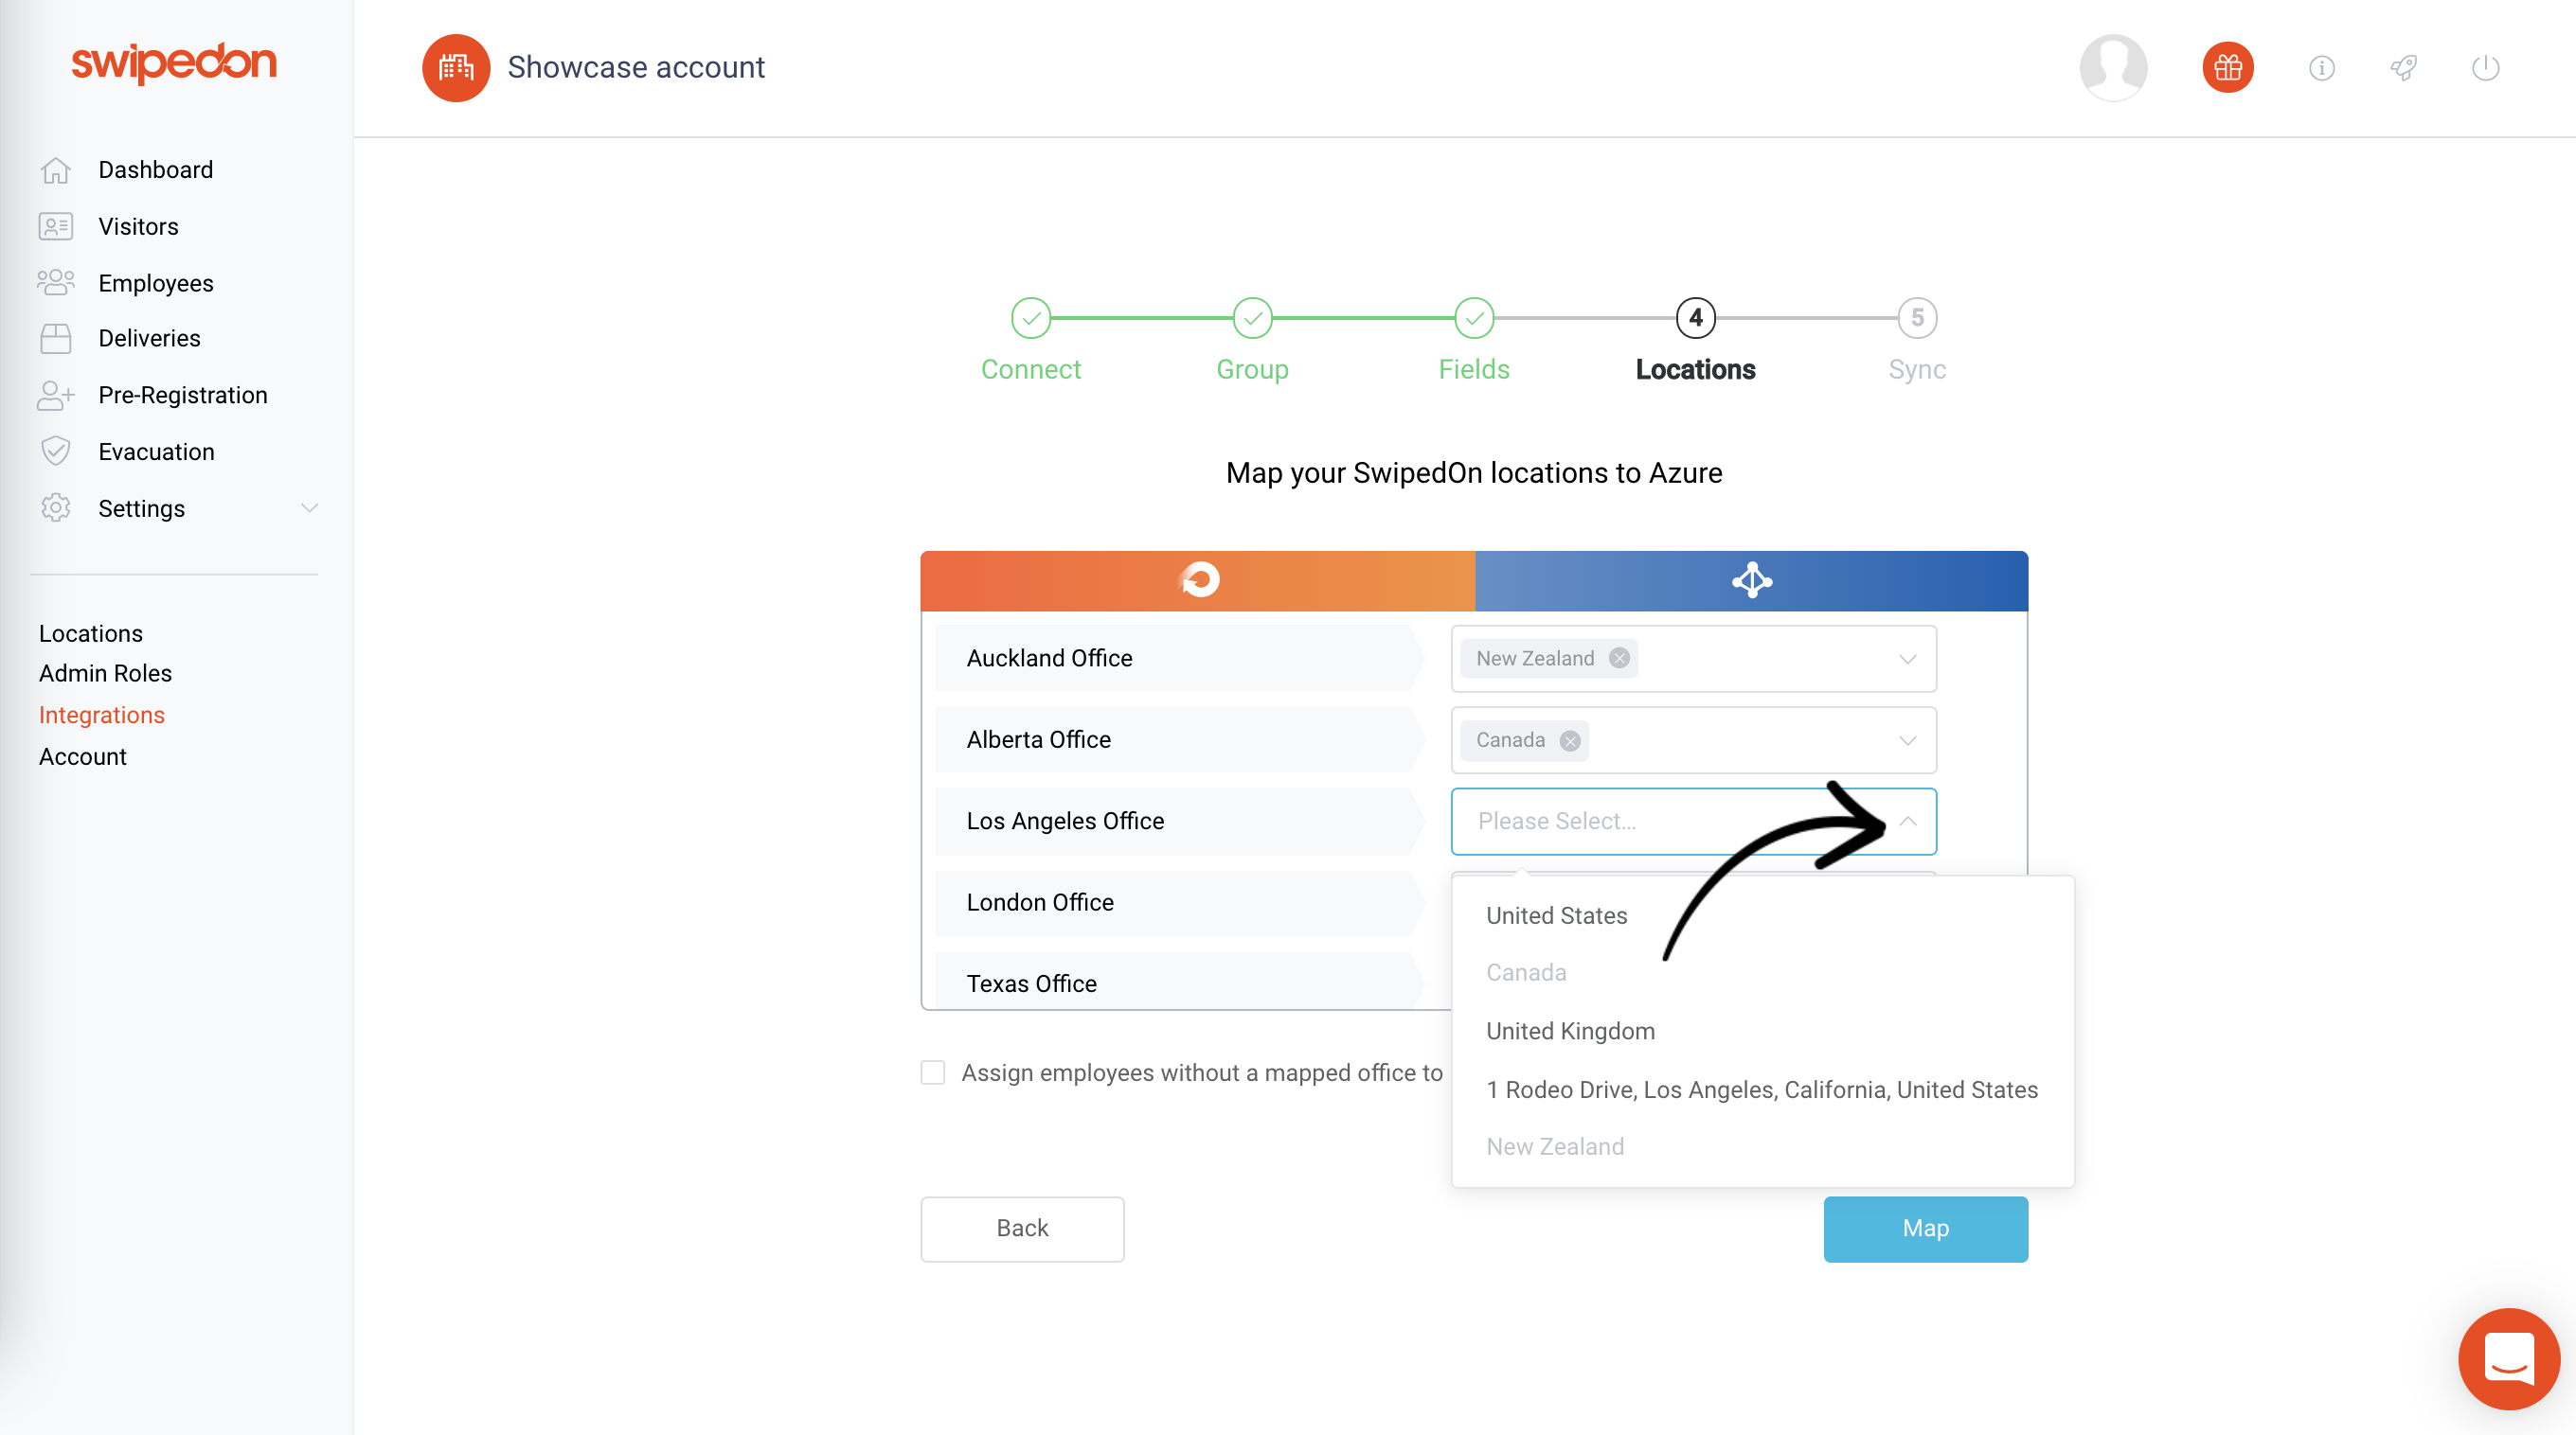Expand the Settings menu chevron
Image resolution: width=2576 pixels, height=1435 pixels.
pyautogui.click(x=310, y=508)
